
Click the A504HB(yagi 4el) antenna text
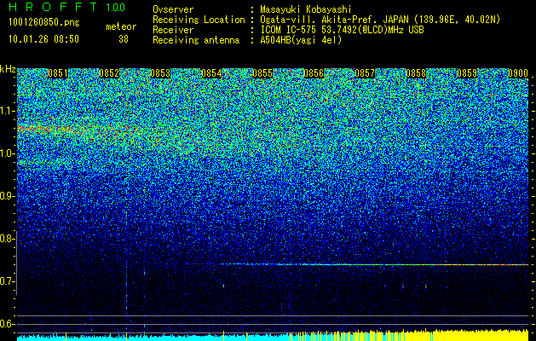pyautogui.click(x=301, y=40)
